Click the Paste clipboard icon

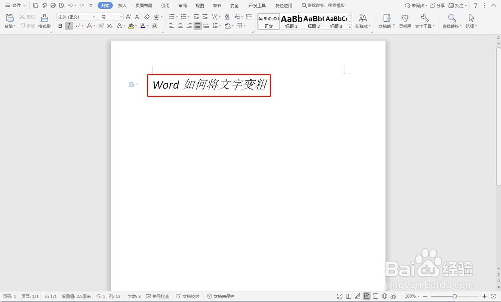click(9, 18)
